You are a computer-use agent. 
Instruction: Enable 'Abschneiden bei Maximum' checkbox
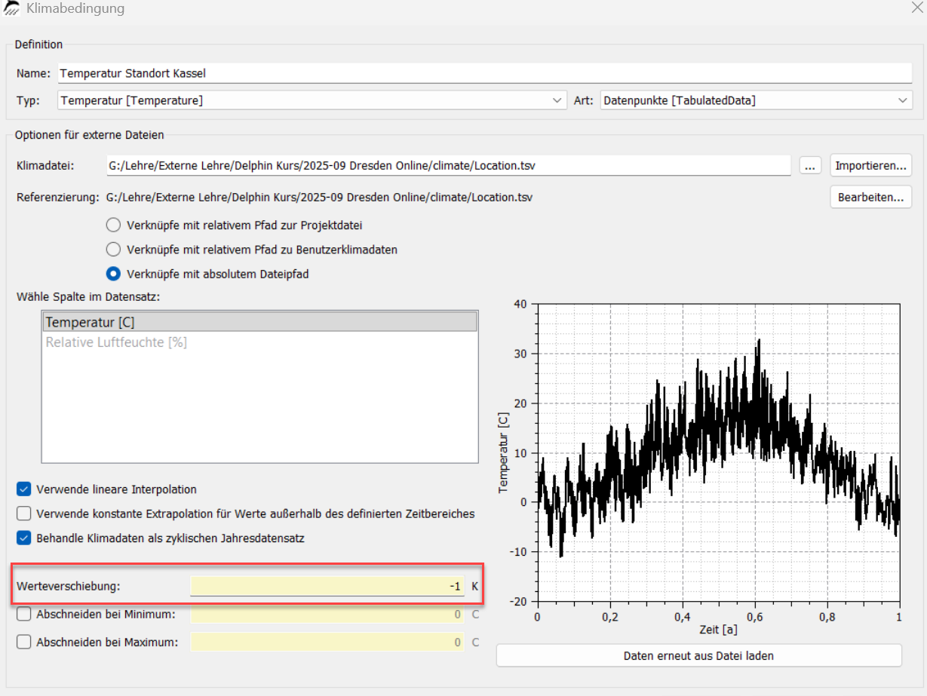click(24, 642)
